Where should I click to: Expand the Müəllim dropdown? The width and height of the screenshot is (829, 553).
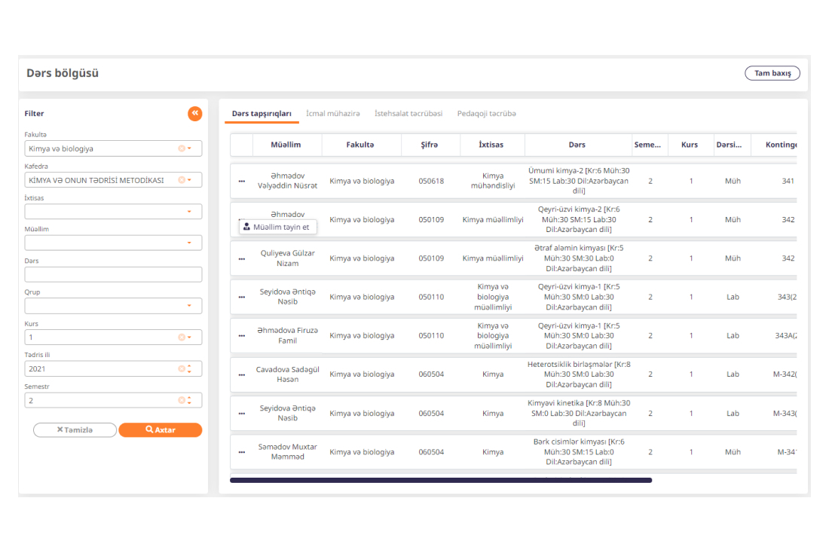tap(189, 243)
